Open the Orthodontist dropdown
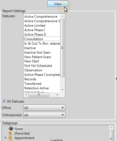 44,115
